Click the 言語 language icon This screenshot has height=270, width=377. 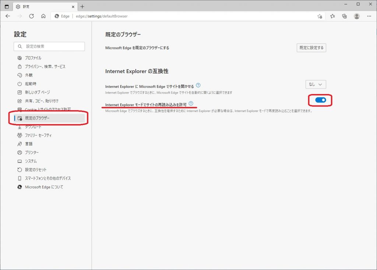point(20,144)
